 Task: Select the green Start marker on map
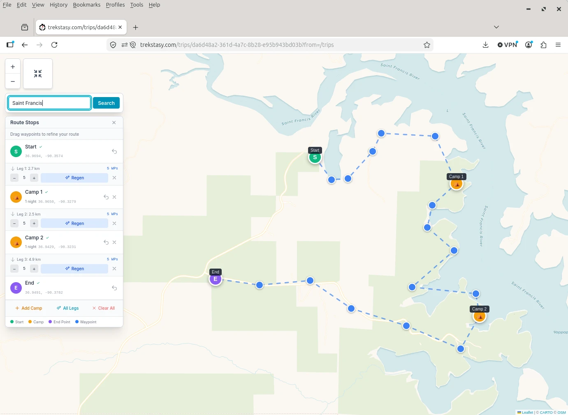pyautogui.click(x=315, y=157)
